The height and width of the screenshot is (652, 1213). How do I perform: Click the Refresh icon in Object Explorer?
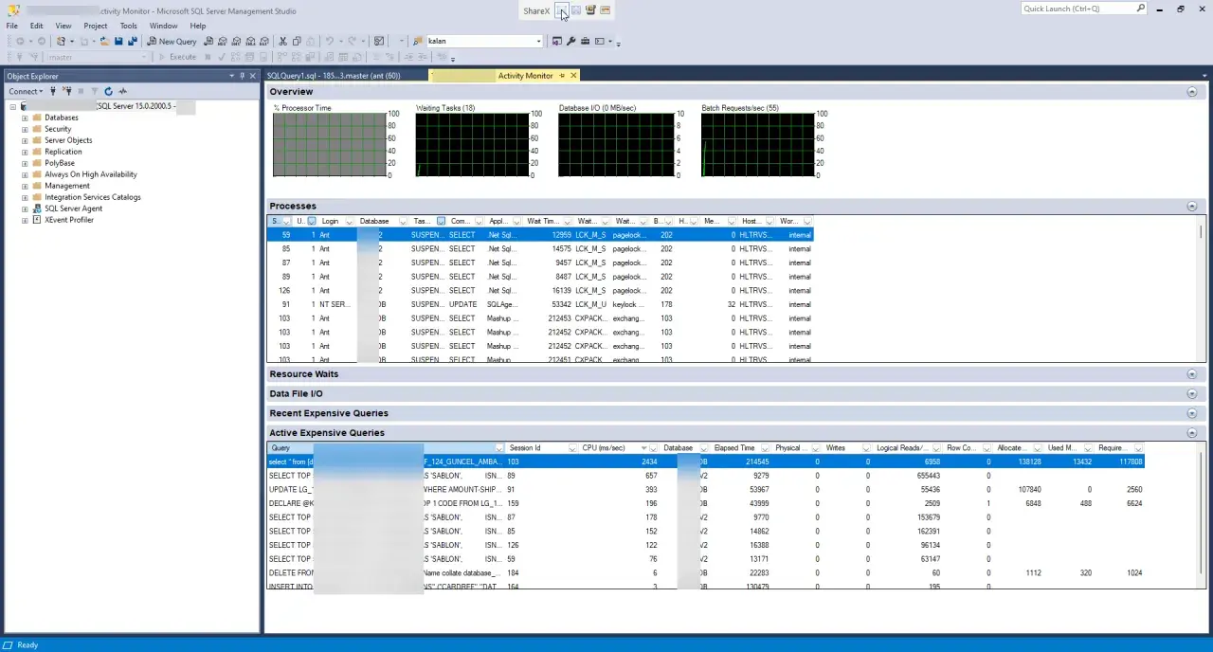click(108, 91)
